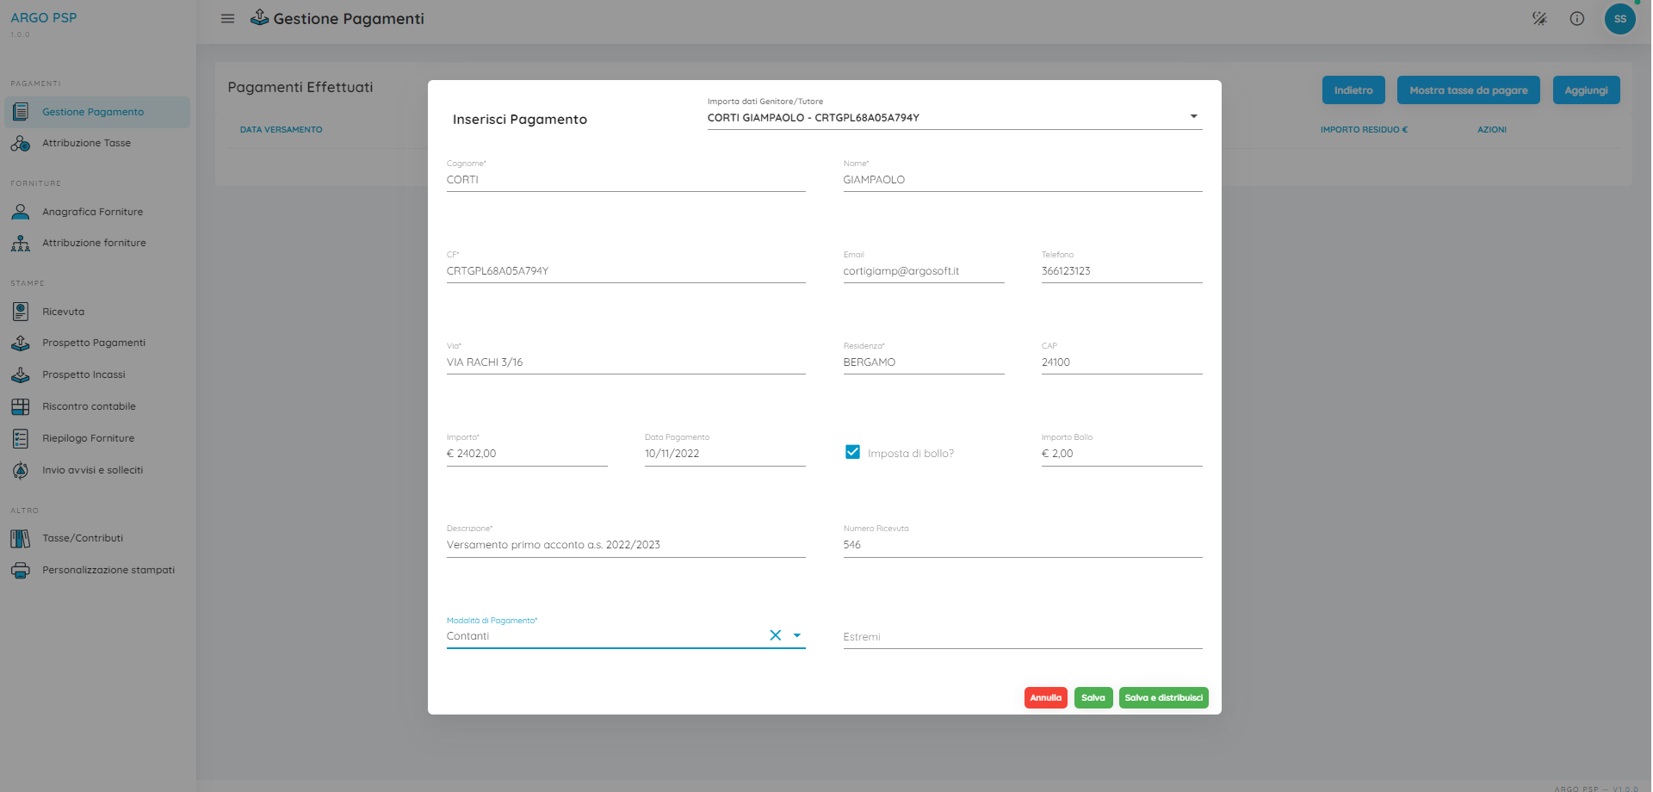Click the Tasse/Contributi books icon

(x=21, y=539)
